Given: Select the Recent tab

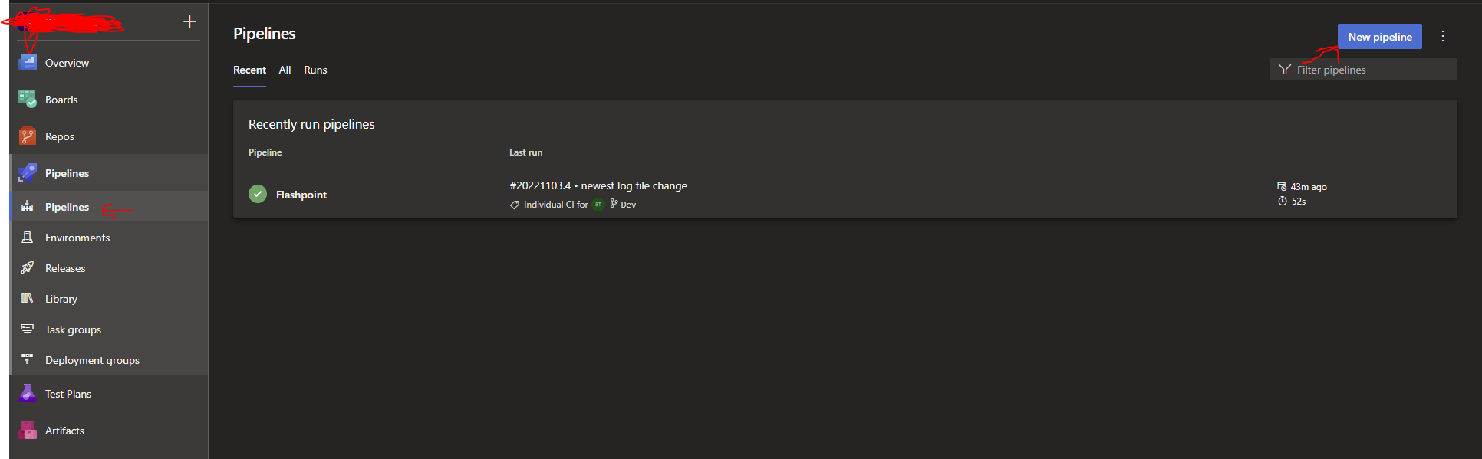Looking at the screenshot, I should 249,70.
